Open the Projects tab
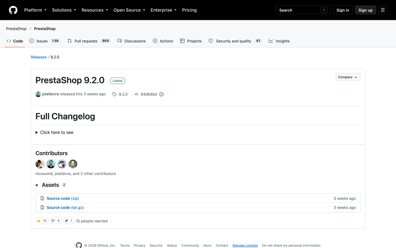 [x=191, y=41]
